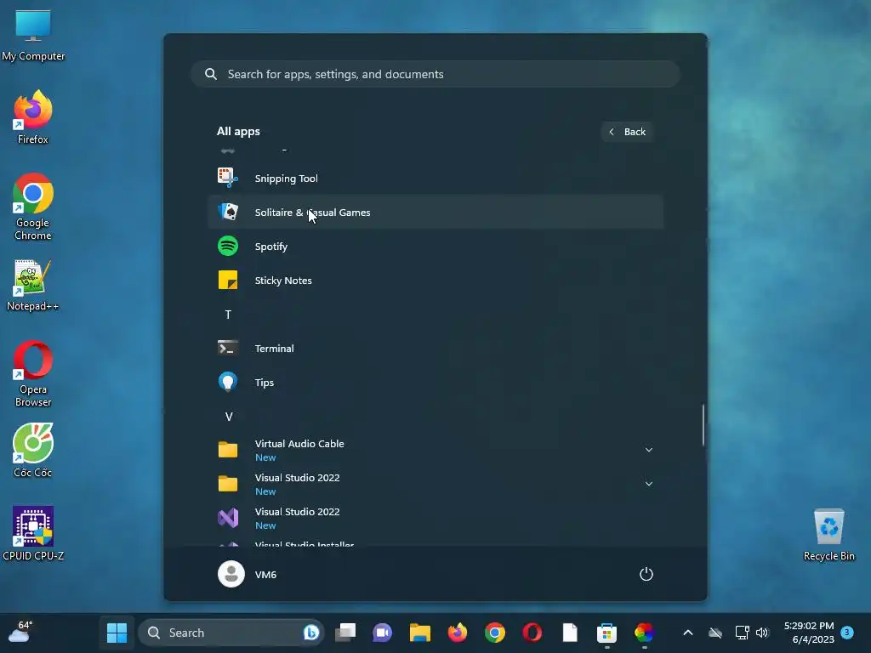Viewport: 871px width, 653px height.
Task: Open My Computer desktop icon
Action: point(33,36)
